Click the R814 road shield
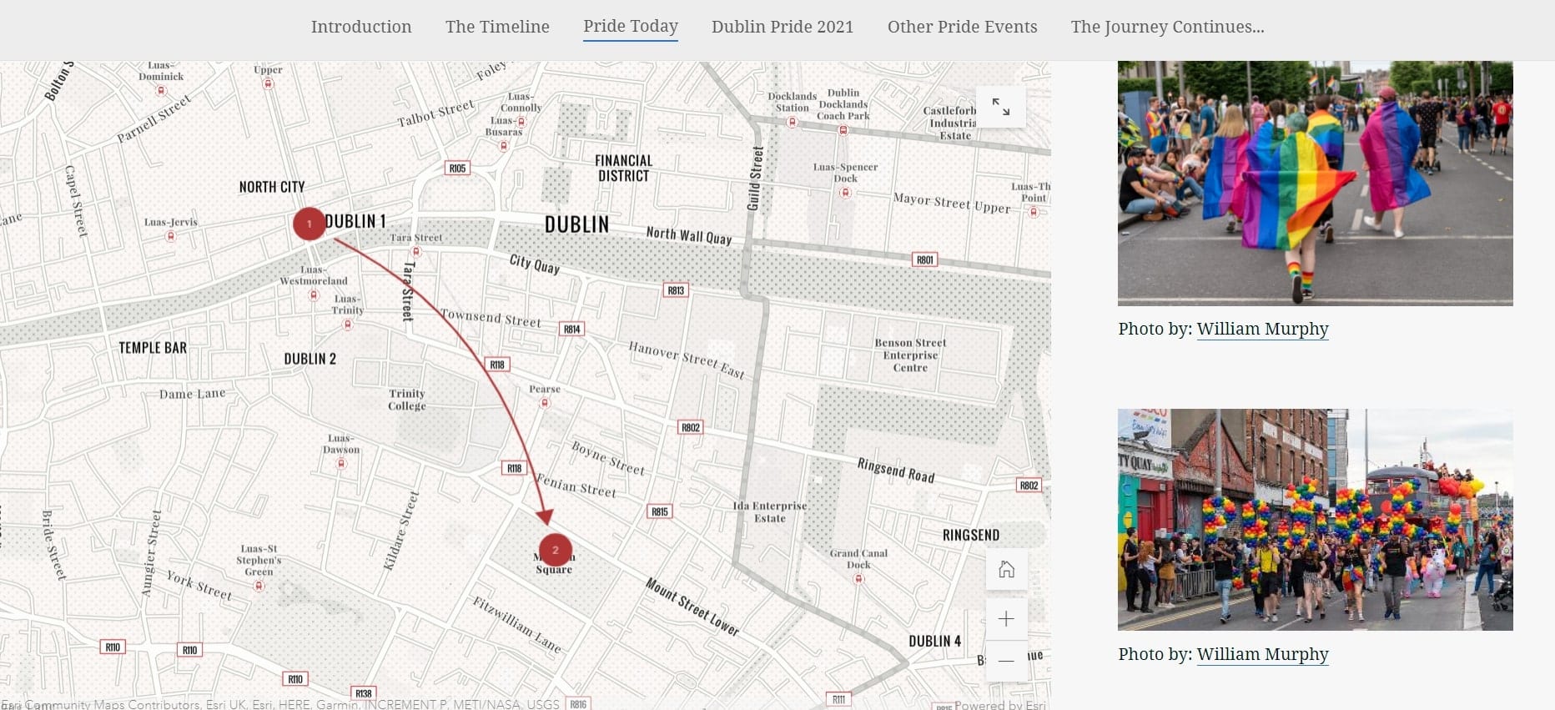The width and height of the screenshot is (1555, 710). 571,329
